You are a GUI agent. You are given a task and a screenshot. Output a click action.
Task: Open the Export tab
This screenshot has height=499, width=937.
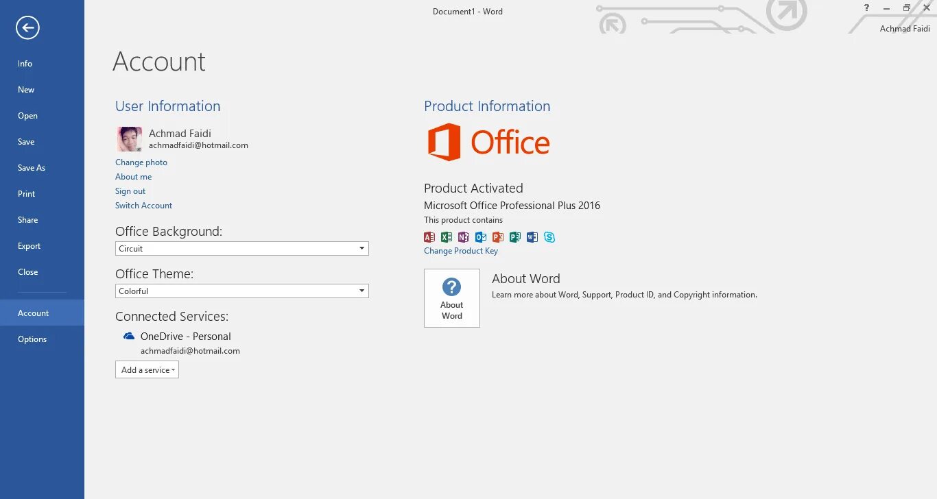point(42,246)
